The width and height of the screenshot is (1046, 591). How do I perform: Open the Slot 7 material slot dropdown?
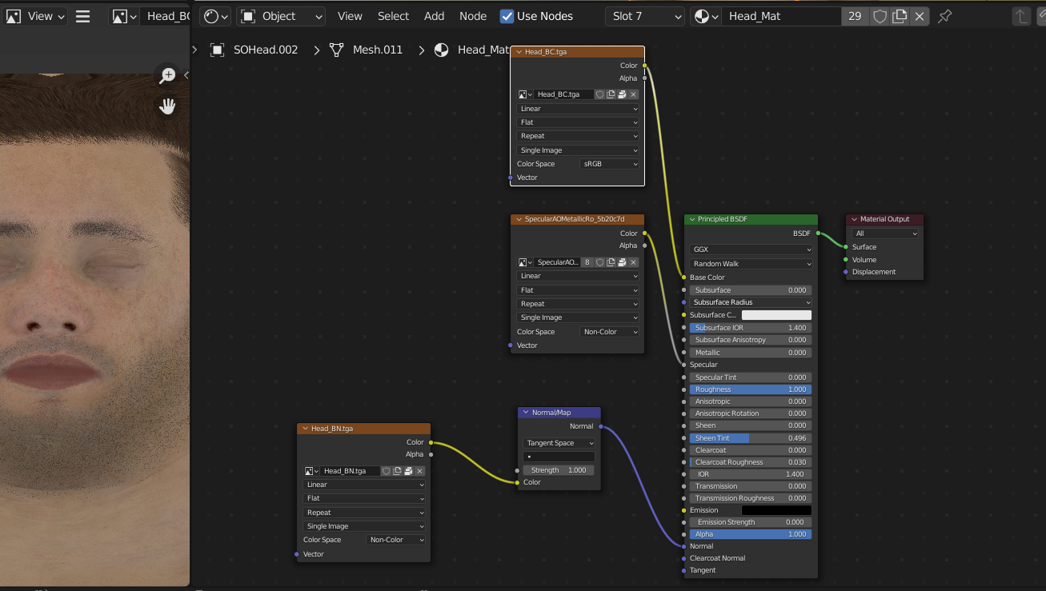coord(644,16)
